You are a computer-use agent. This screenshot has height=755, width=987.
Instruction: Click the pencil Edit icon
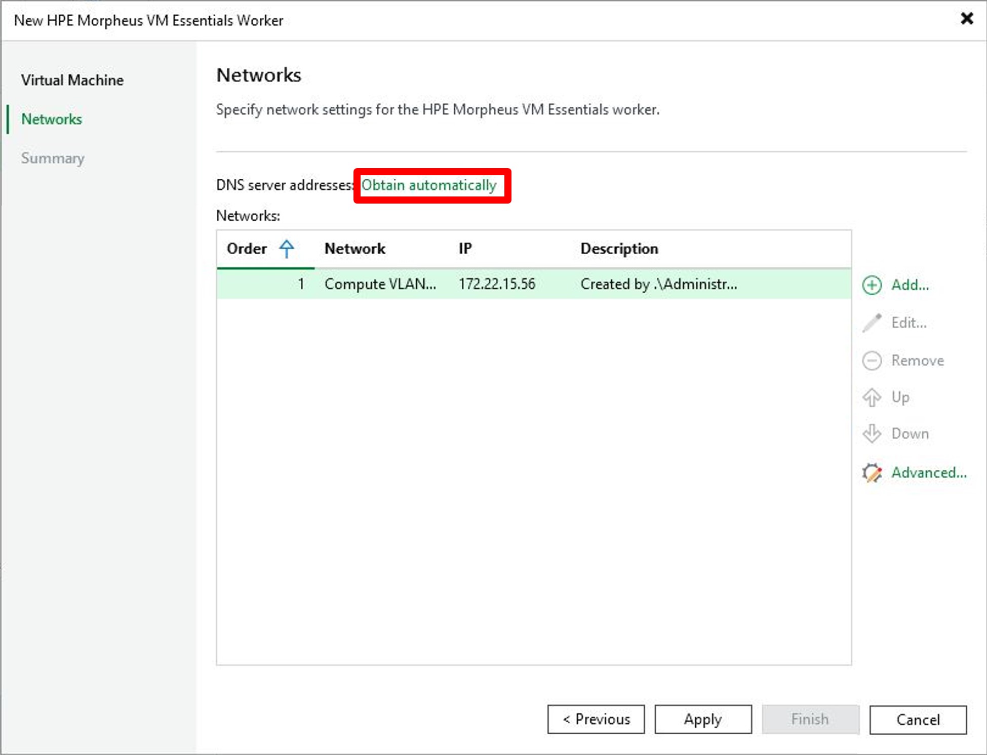click(872, 323)
